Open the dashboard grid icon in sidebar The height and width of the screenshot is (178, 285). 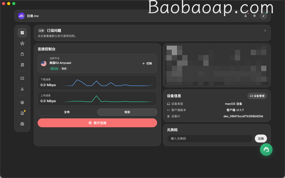pos(22,33)
